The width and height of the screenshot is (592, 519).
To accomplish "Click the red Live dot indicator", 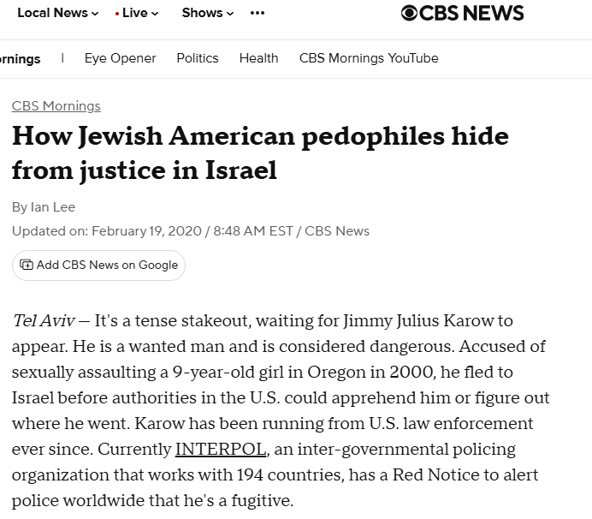I will coord(117,14).
